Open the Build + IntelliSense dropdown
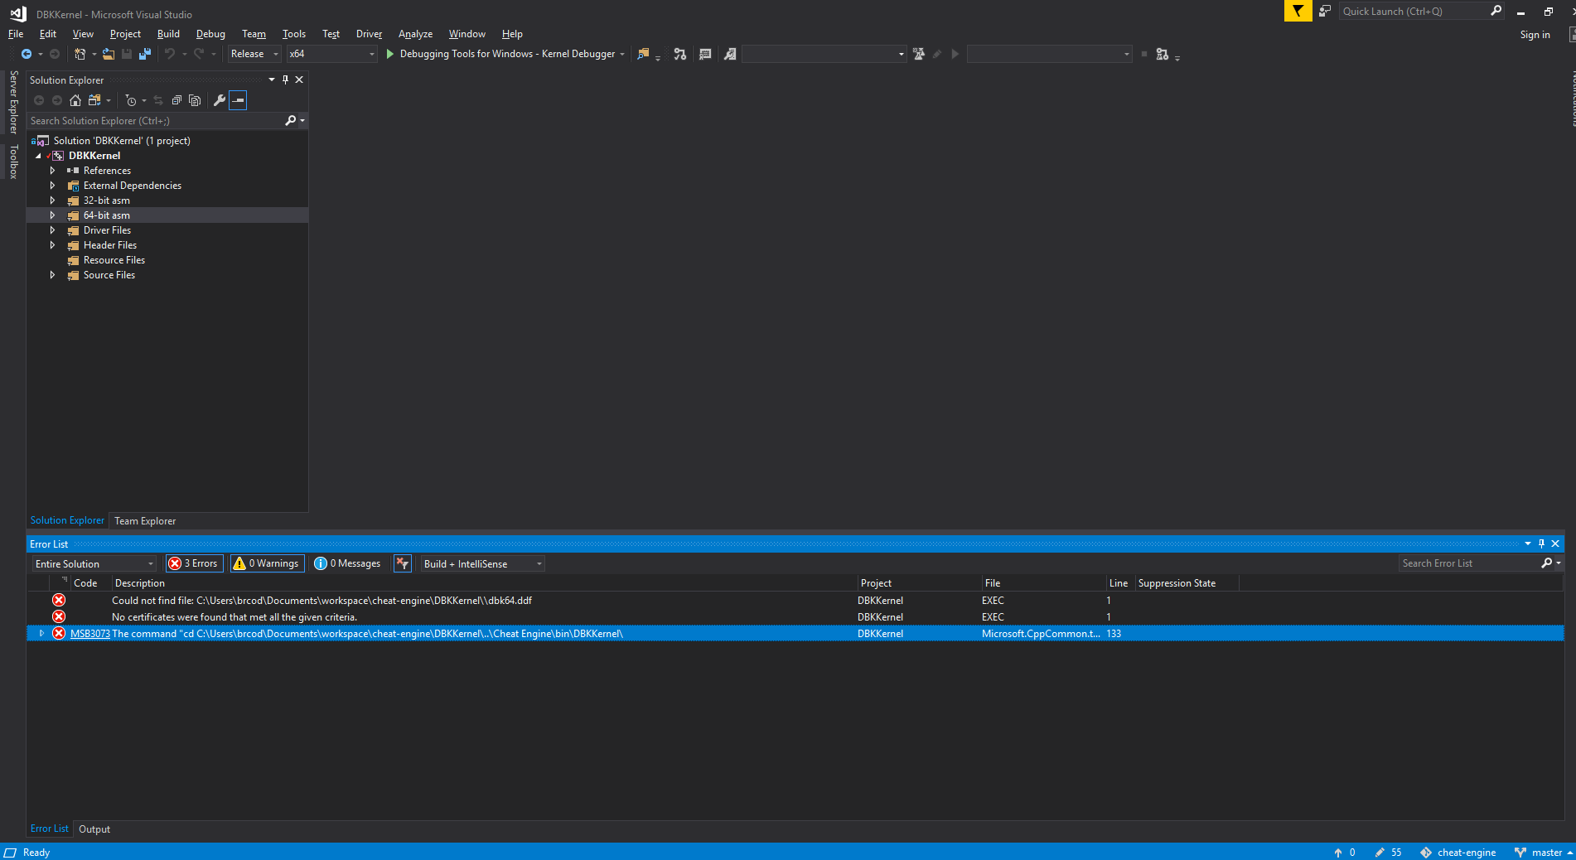This screenshot has height=860, width=1576. coord(482,563)
